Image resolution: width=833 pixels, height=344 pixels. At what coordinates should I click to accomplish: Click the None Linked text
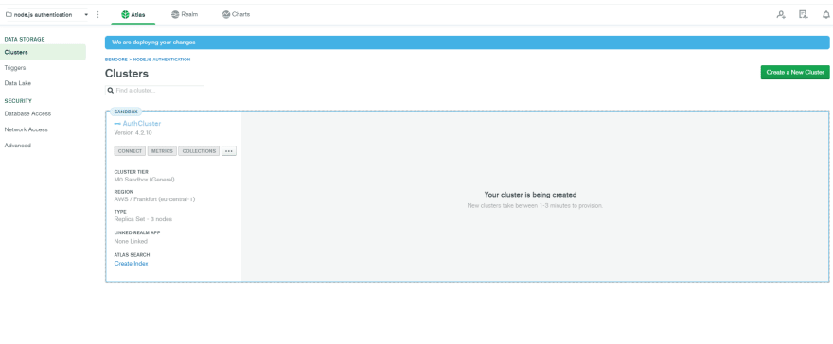(131, 241)
